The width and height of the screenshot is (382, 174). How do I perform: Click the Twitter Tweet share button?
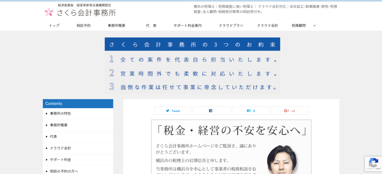coord(173,111)
